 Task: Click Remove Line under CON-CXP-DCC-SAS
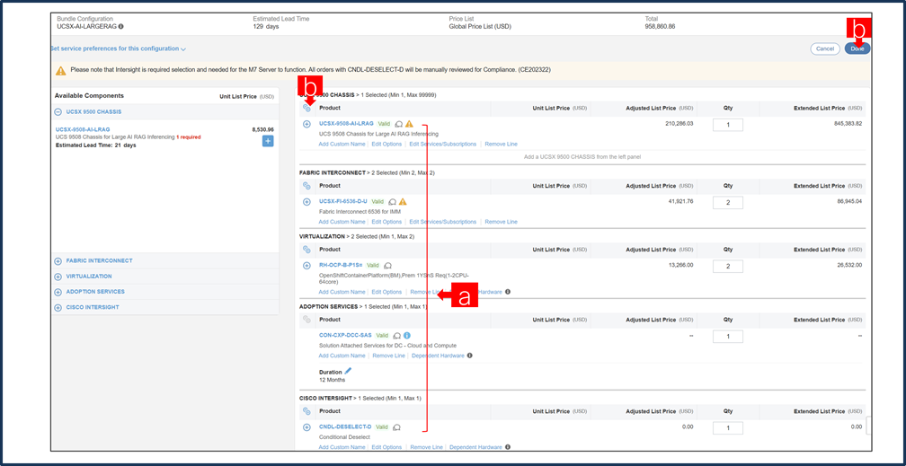coord(389,356)
